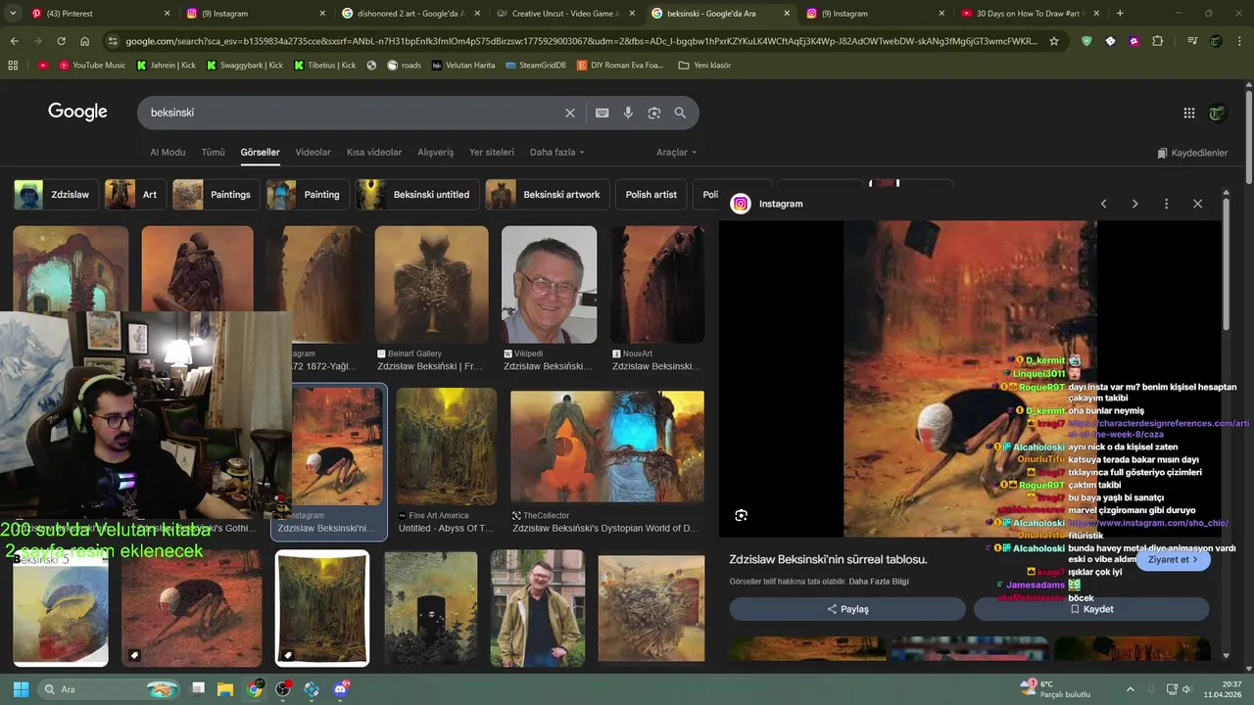Image resolution: width=1254 pixels, height=705 pixels.
Task: Open Yeni klasör bookmarks folder
Action: tap(704, 65)
